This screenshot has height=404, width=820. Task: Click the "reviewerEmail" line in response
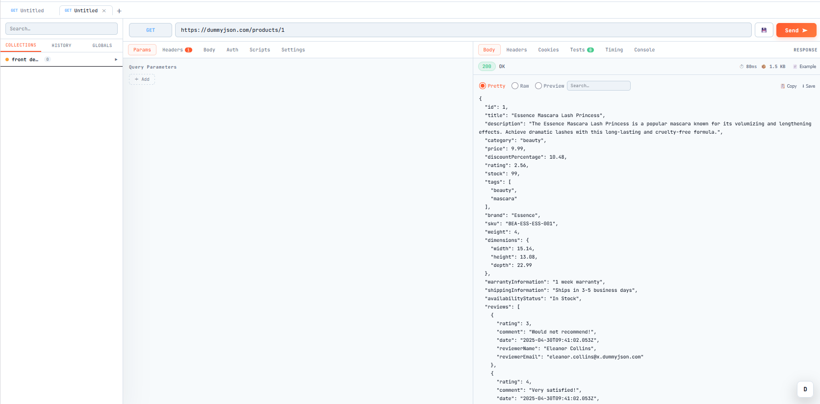(x=570, y=357)
